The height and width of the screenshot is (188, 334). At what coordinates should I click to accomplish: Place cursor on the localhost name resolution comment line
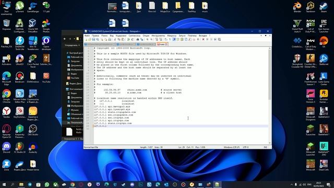[x=134, y=98]
